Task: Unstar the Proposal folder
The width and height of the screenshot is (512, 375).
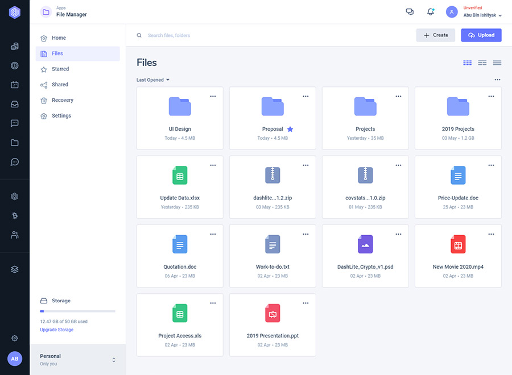Action: 290,129
